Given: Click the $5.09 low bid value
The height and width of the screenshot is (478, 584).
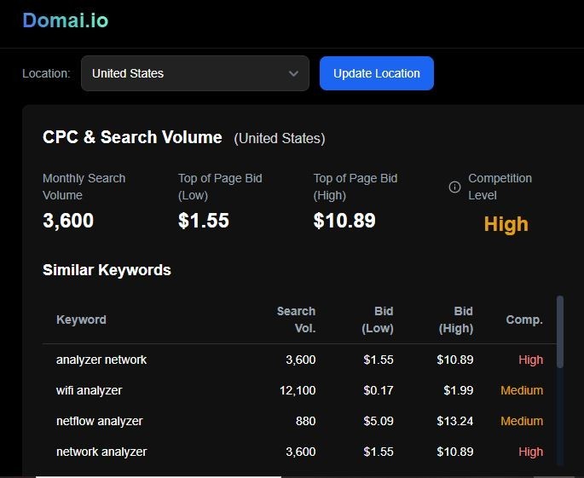Looking at the screenshot, I should [379, 421].
